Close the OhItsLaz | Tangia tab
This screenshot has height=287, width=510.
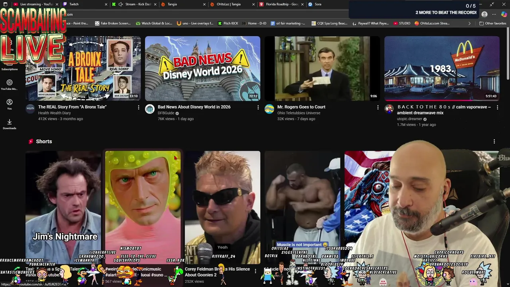tap(253, 4)
